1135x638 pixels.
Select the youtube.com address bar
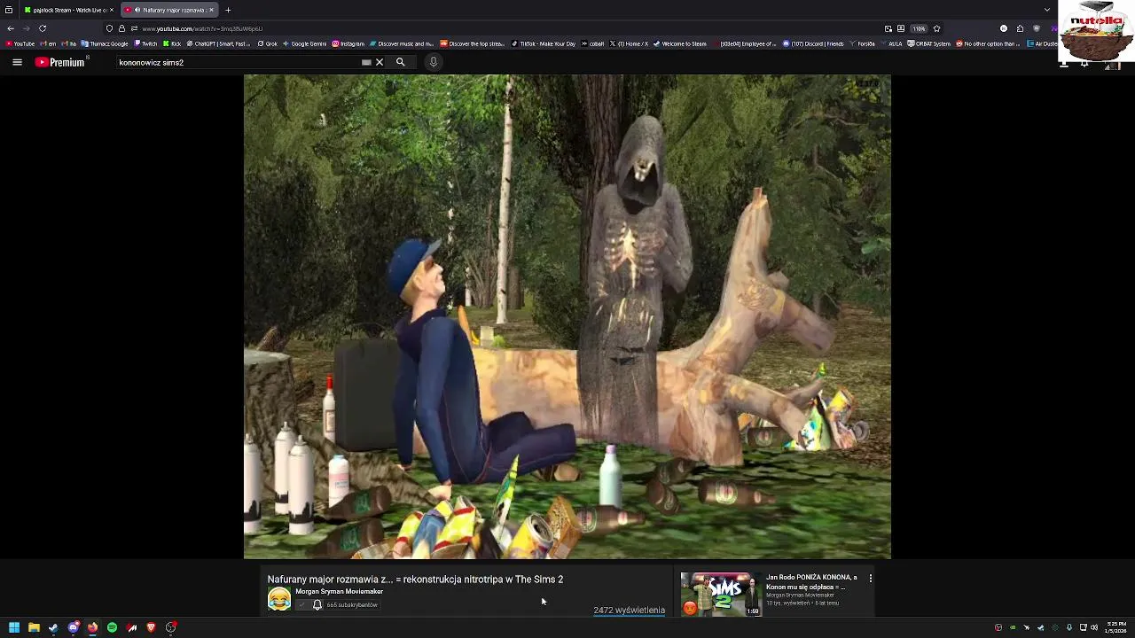pos(497,28)
